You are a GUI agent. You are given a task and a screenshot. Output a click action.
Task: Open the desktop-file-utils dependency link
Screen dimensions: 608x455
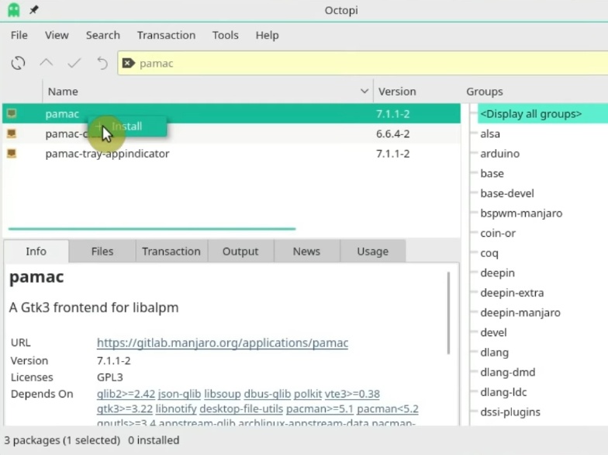241,408
